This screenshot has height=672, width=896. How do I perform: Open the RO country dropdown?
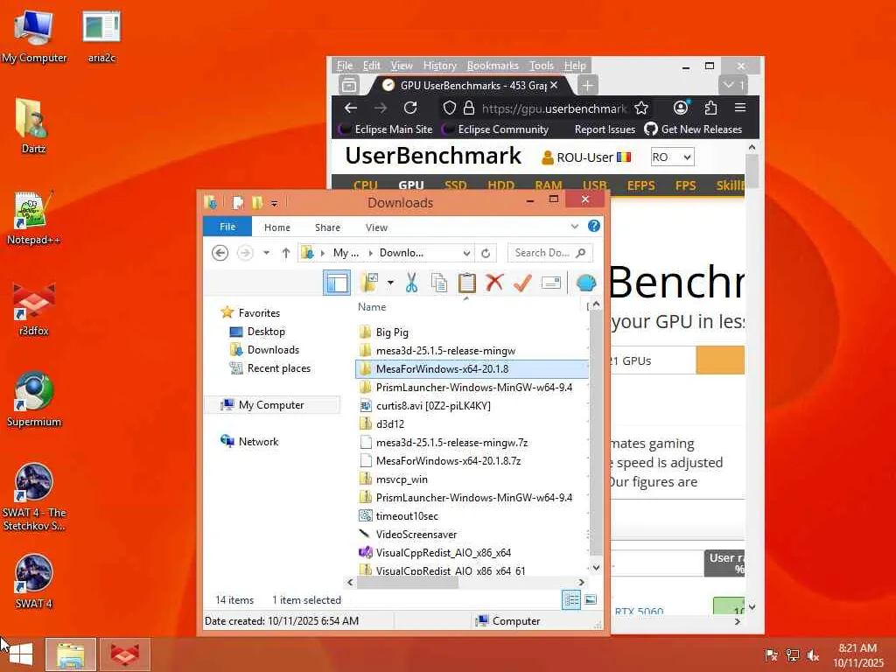(672, 157)
